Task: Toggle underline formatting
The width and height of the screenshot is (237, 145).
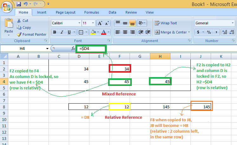Action: [69, 32]
